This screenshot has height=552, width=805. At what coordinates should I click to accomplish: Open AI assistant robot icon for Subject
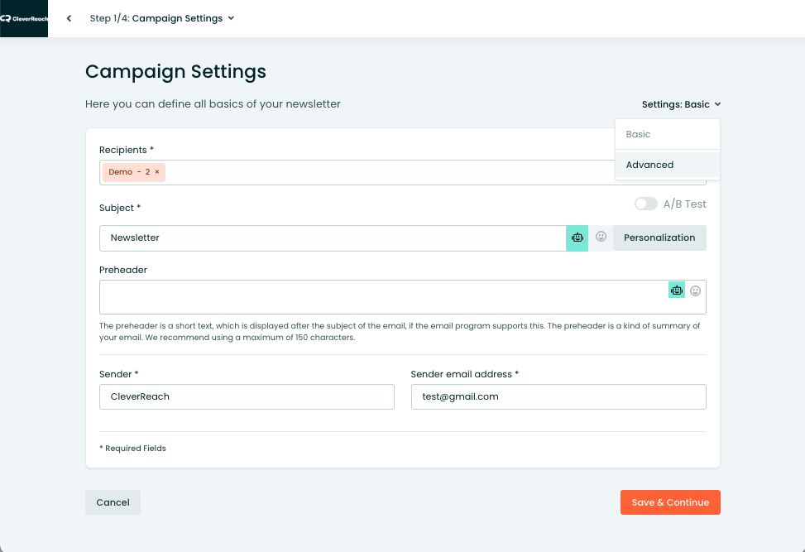coord(577,238)
